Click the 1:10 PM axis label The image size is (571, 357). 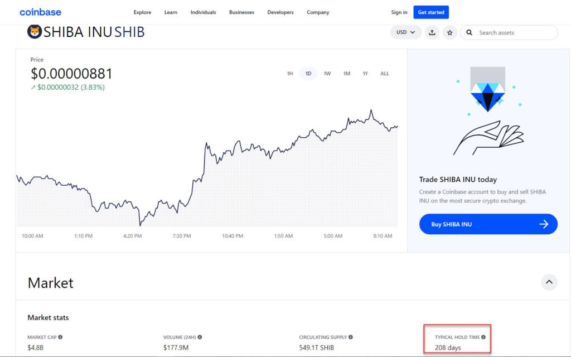[x=84, y=236]
